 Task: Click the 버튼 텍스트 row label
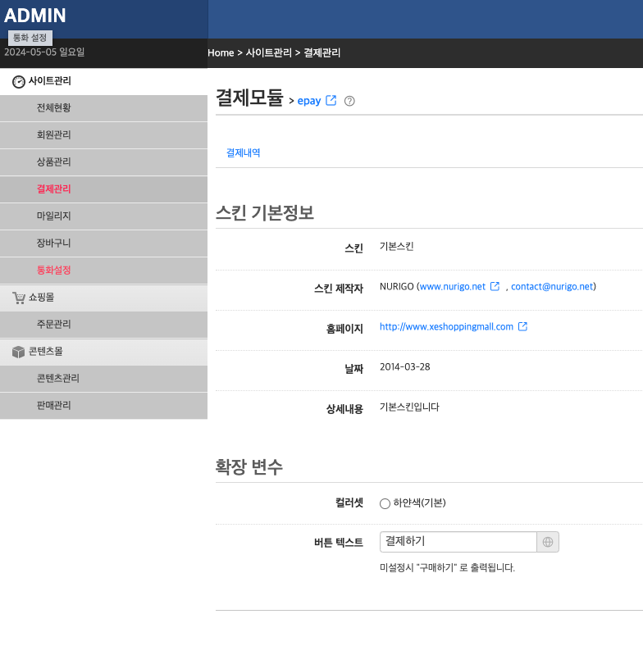[x=339, y=543]
